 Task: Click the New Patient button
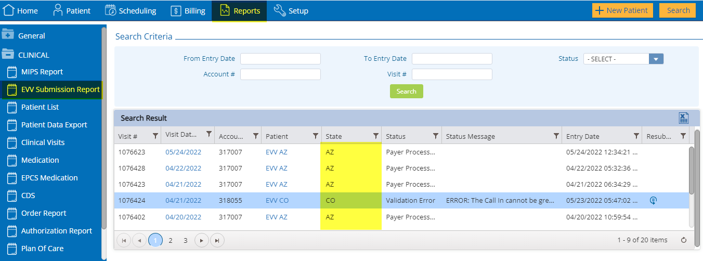[x=622, y=10]
